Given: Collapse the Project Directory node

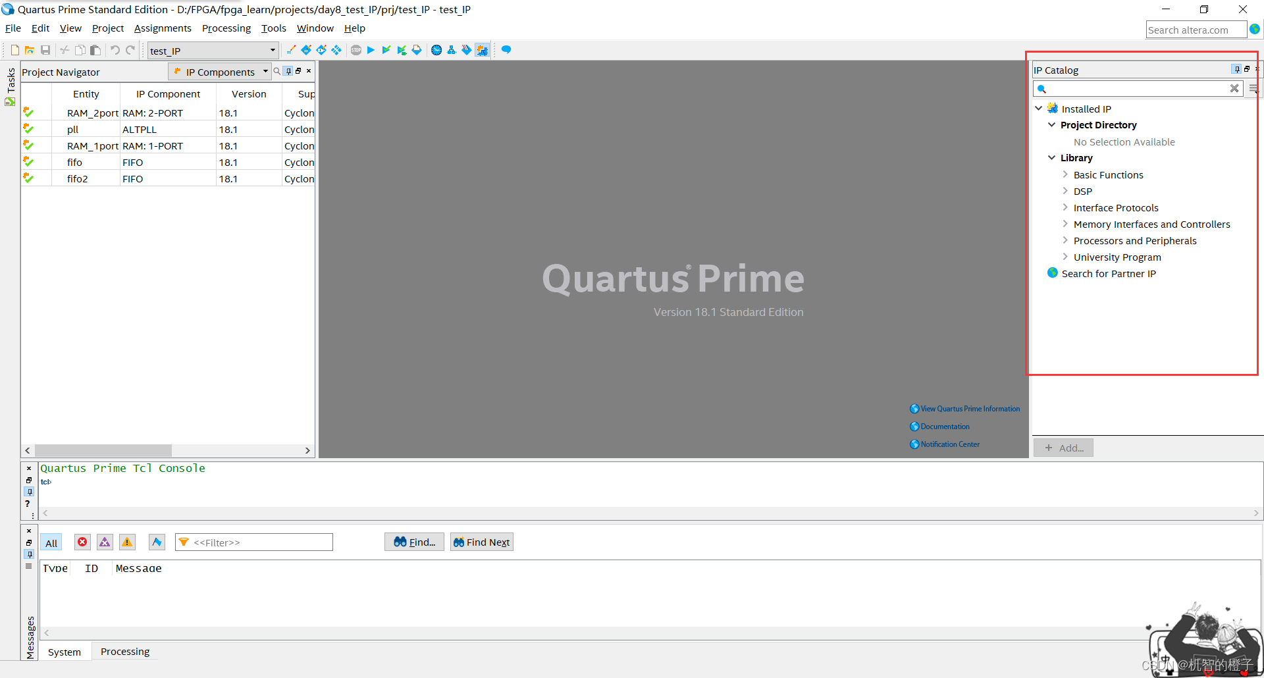Looking at the screenshot, I should [x=1052, y=124].
